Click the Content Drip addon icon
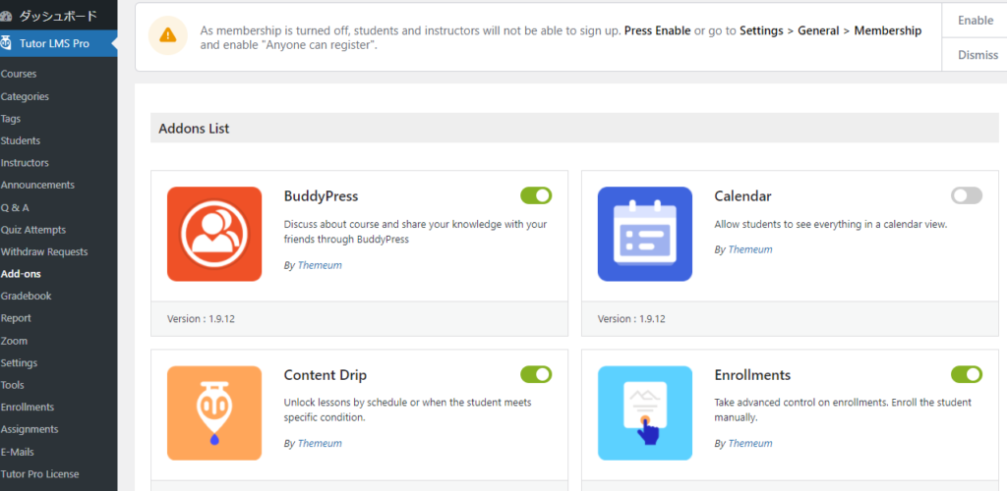The width and height of the screenshot is (1007, 491). [x=214, y=412]
